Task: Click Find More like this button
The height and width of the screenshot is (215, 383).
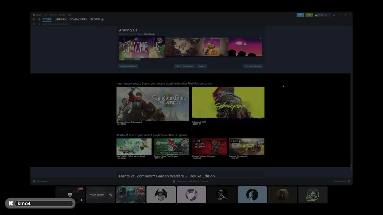Action: pos(253,66)
